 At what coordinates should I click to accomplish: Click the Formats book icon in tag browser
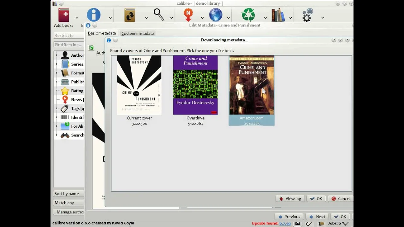pos(65,73)
